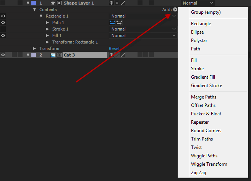Collapse the Contents group triangle
Image resolution: width=251 pixels, height=181 pixels.
[x=34, y=10]
